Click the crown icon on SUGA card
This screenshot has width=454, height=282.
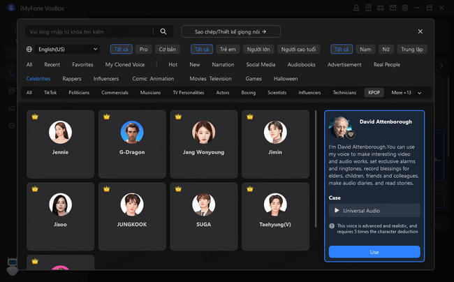tap(178, 189)
